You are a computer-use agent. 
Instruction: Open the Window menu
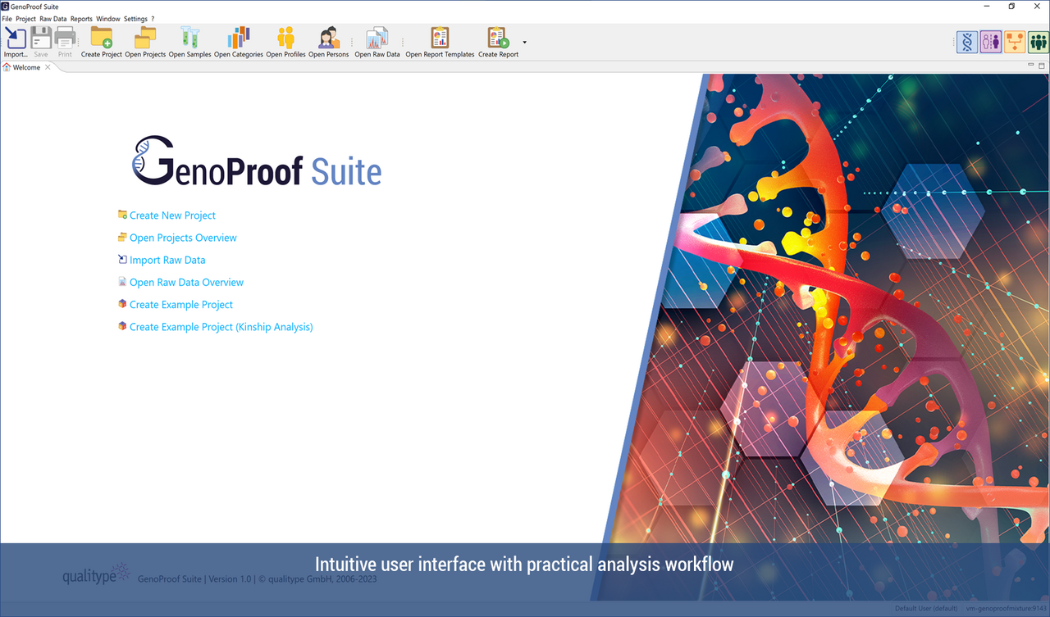click(x=107, y=18)
